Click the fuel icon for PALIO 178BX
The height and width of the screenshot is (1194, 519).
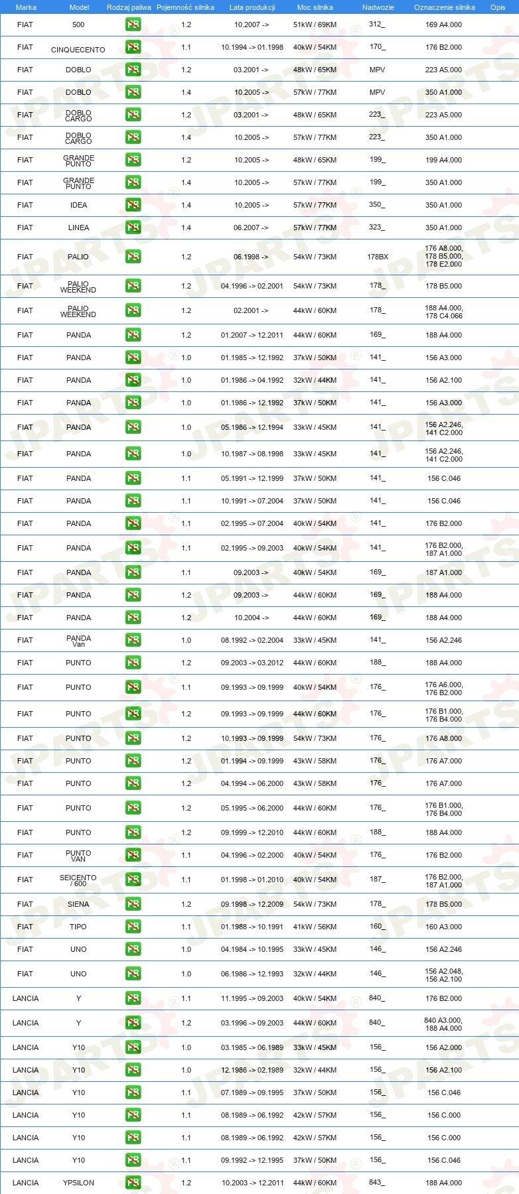pyautogui.click(x=133, y=257)
